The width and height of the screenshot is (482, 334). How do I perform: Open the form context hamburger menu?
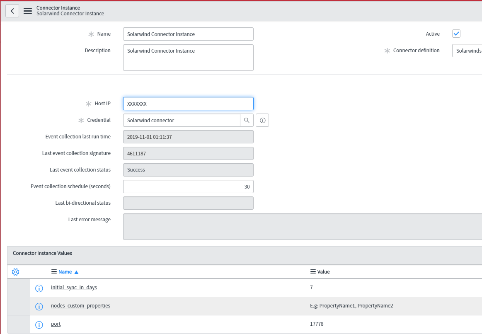(28, 11)
